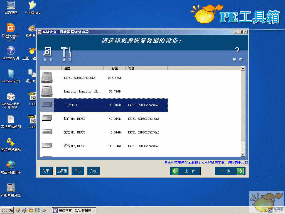Open 识别苹果分区 desktop icon
285x214 pixels.
[x=11, y=190]
